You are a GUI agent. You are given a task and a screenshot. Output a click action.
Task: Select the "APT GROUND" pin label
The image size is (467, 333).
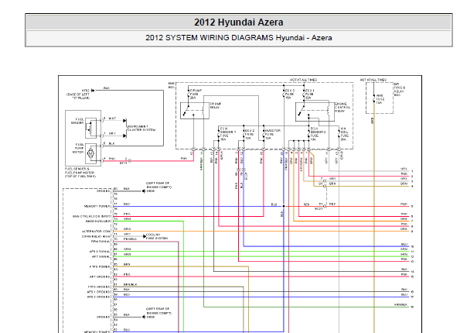[100, 277]
